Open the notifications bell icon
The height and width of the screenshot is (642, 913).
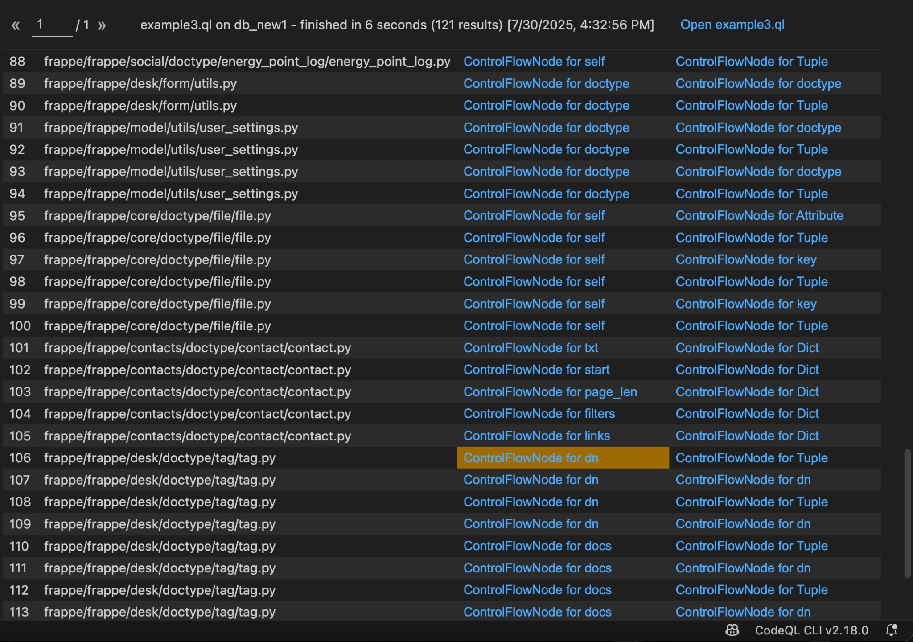click(x=891, y=630)
